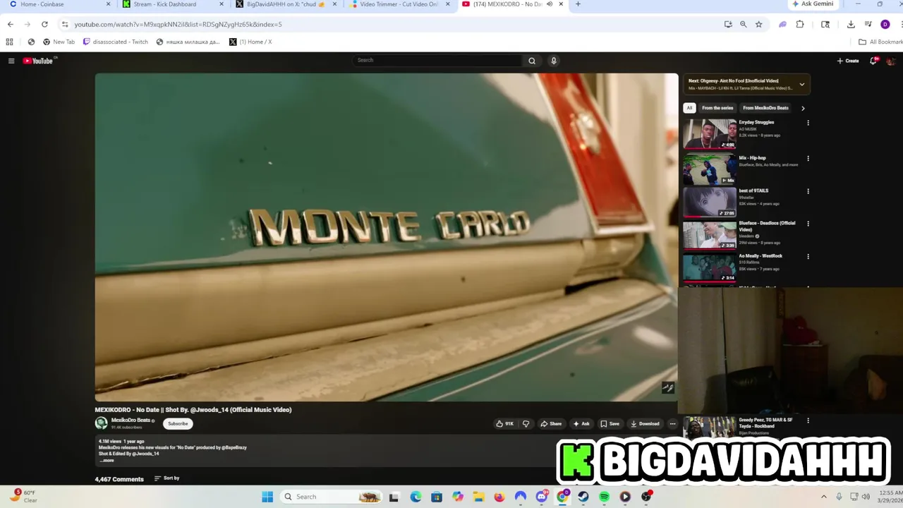The image size is (903, 508).
Task: Click the Chrome address bar URL
Action: (178, 24)
